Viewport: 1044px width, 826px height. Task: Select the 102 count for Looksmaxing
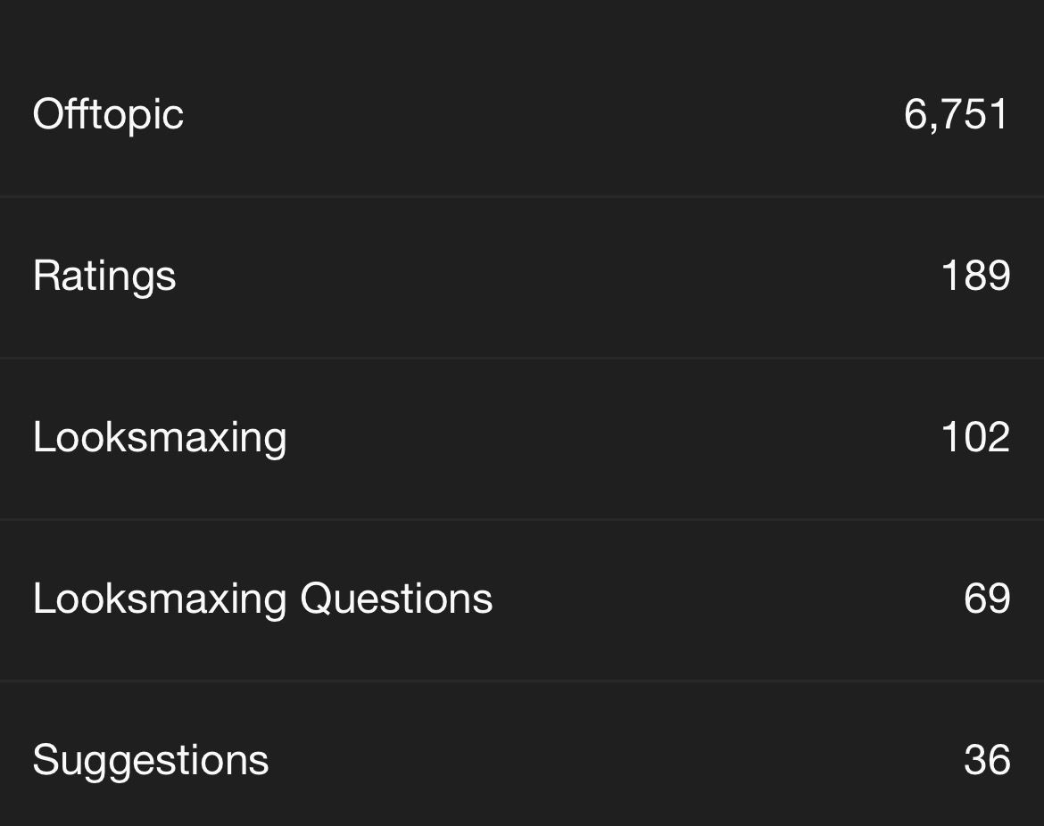tap(976, 438)
